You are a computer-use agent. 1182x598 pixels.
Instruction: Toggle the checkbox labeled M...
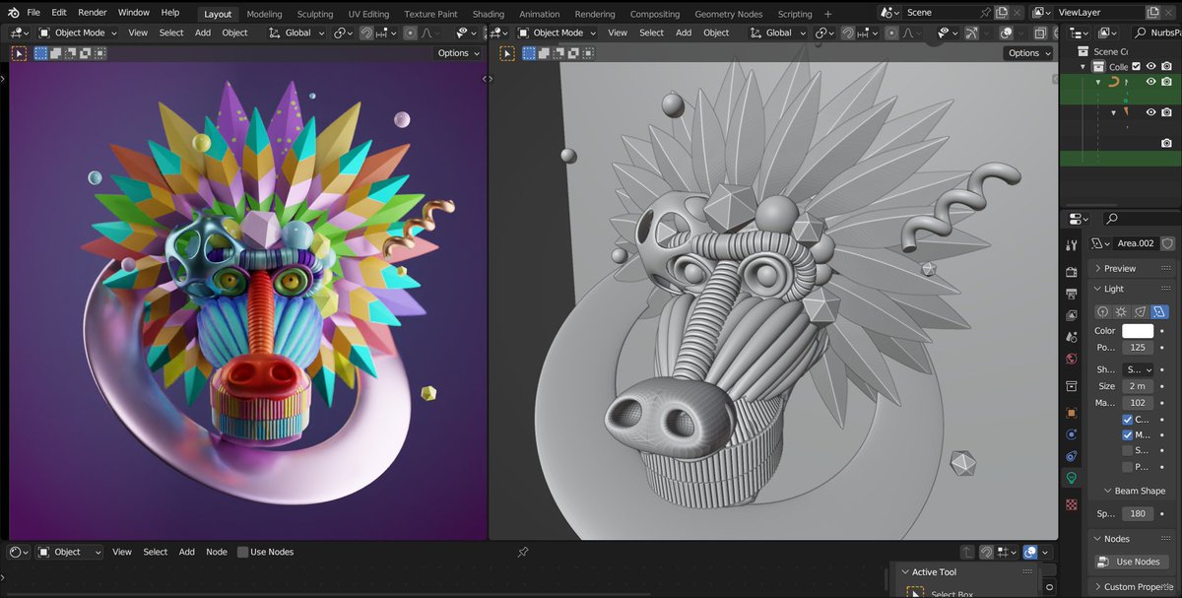coord(1127,434)
